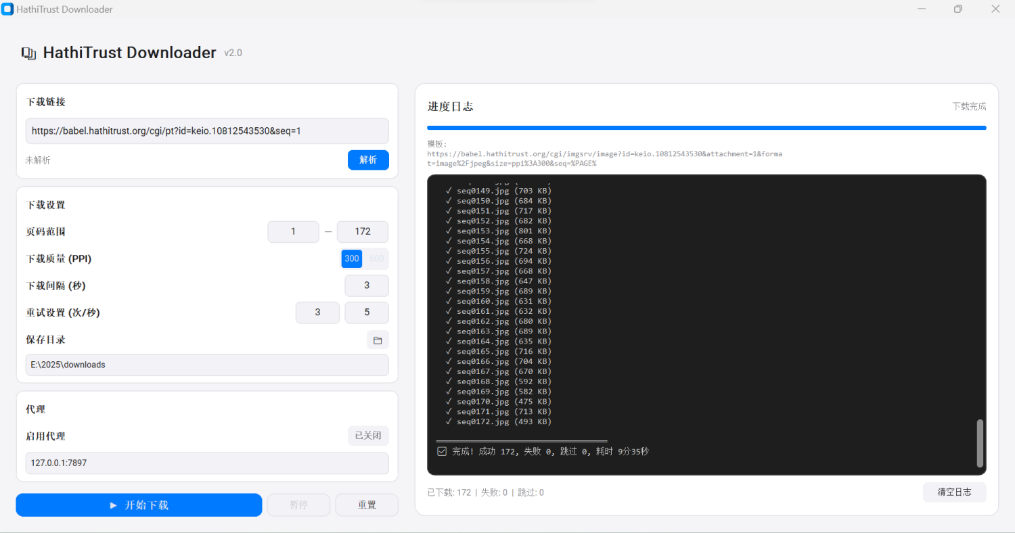Click the 进度日志 panel heading
The image size is (1015, 533).
[450, 107]
